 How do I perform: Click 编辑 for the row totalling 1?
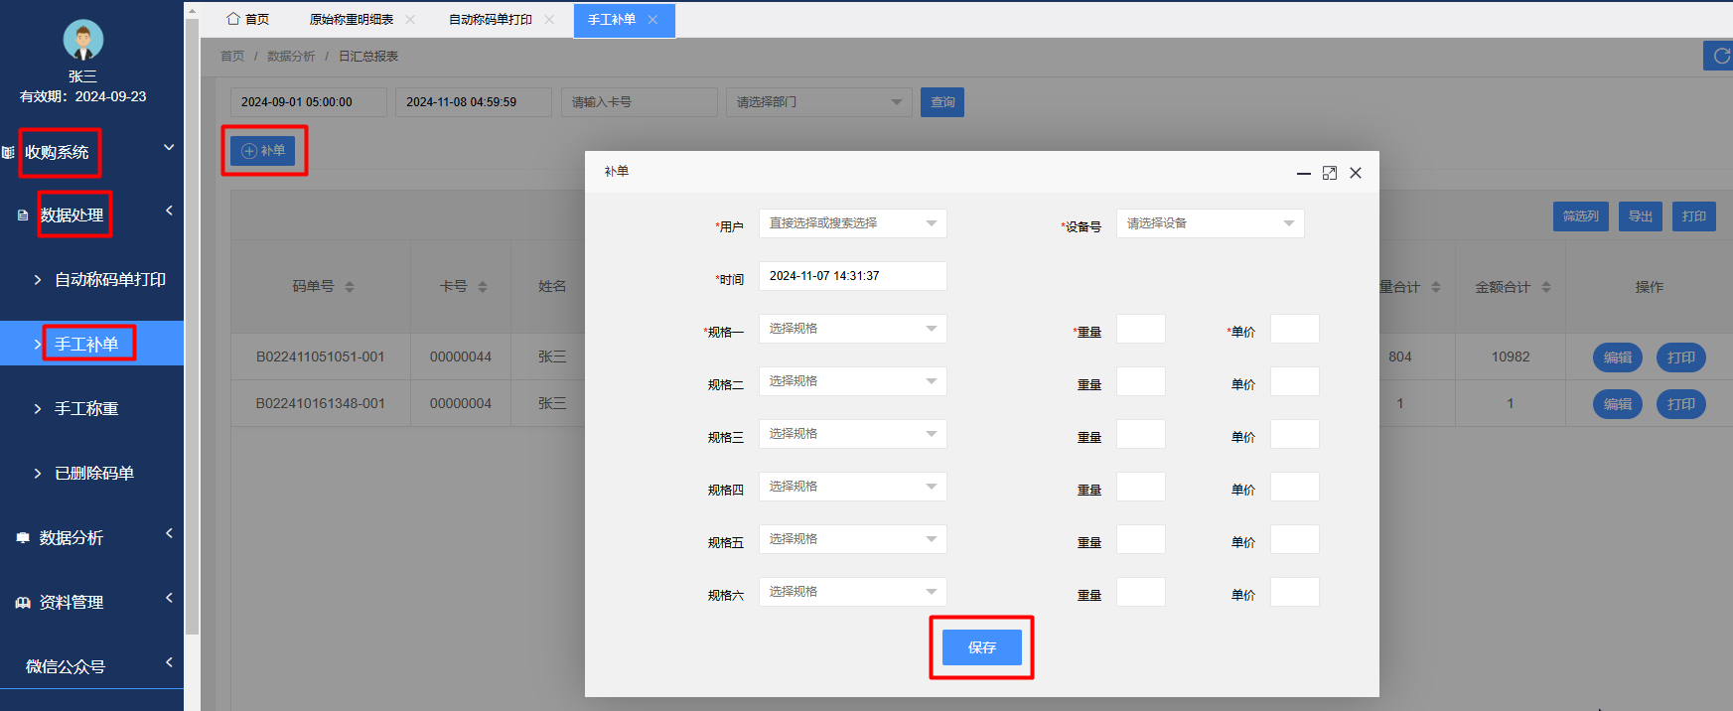point(1618,404)
